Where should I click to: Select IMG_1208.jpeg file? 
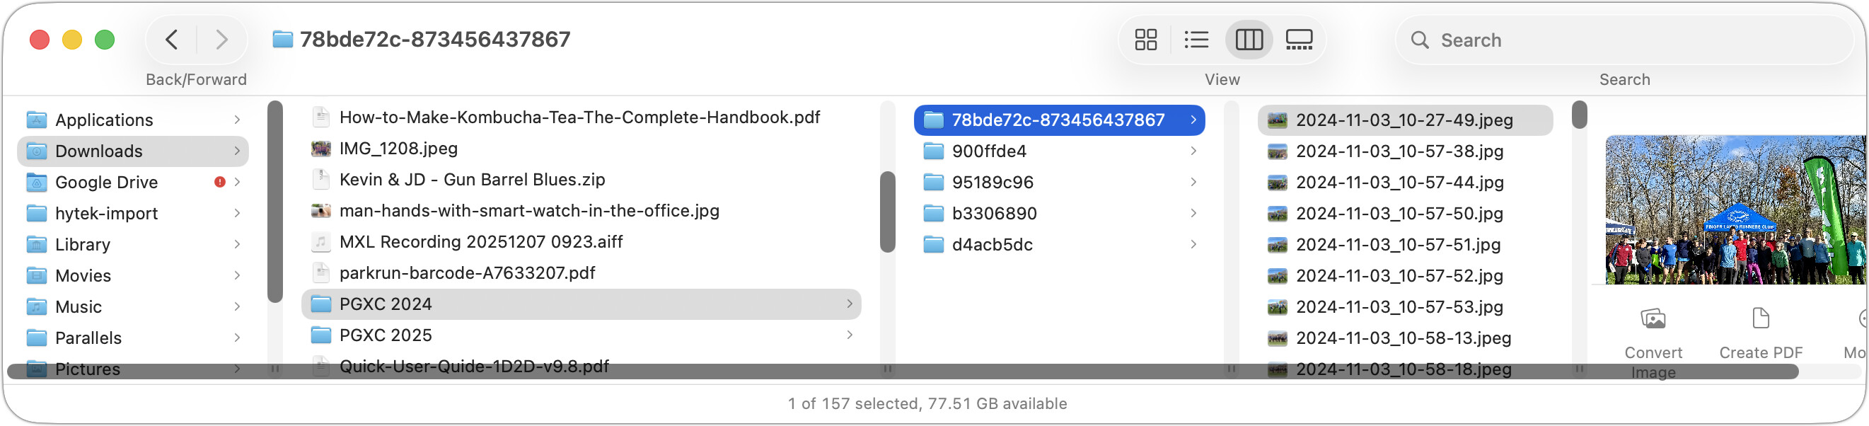398,149
